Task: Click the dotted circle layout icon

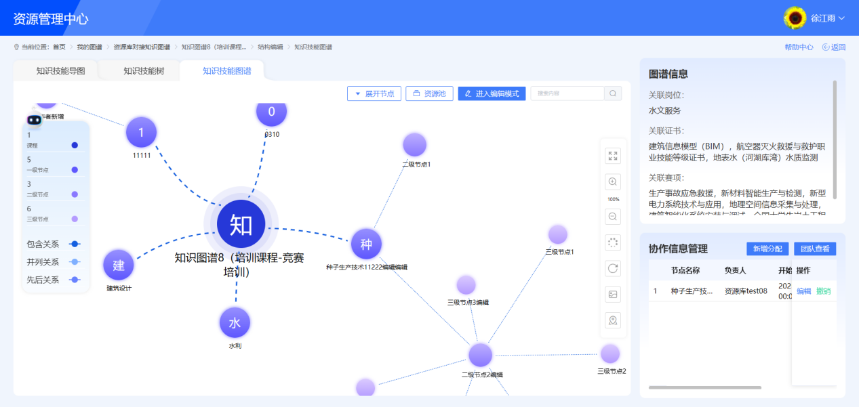Action: (x=613, y=242)
